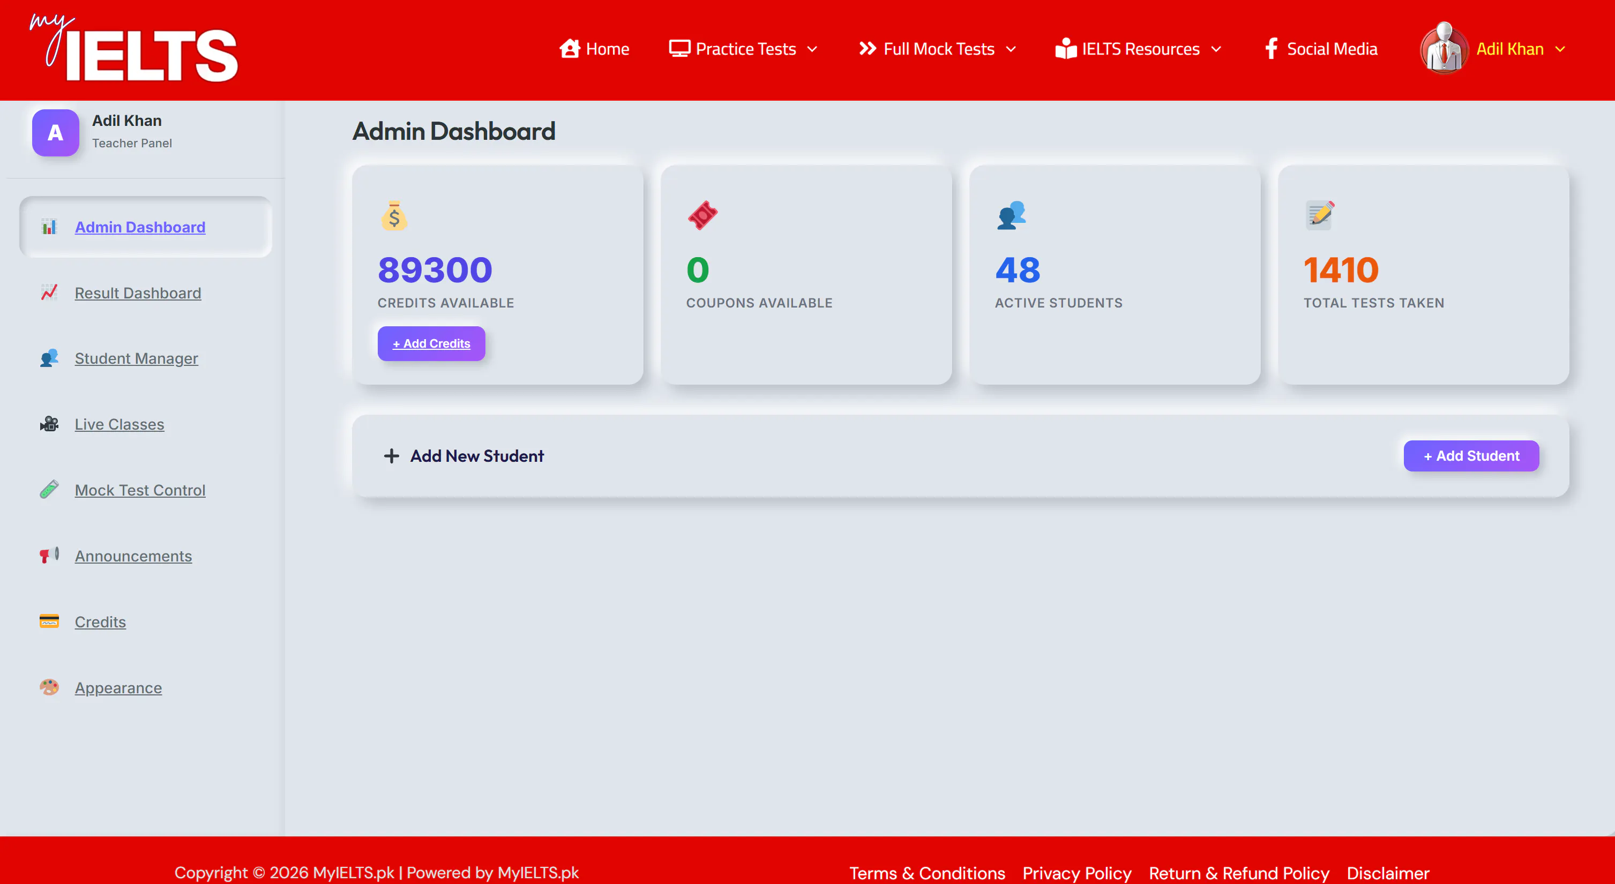
Task: Open the Admin Dashboard sidebar link
Action: (140, 227)
